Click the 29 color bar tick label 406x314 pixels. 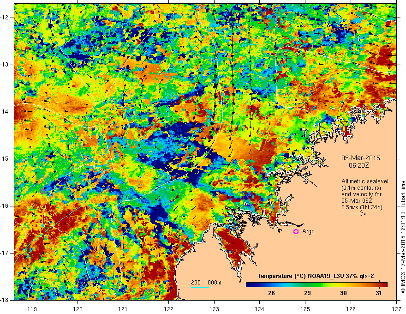pyautogui.click(x=307, y=293)
